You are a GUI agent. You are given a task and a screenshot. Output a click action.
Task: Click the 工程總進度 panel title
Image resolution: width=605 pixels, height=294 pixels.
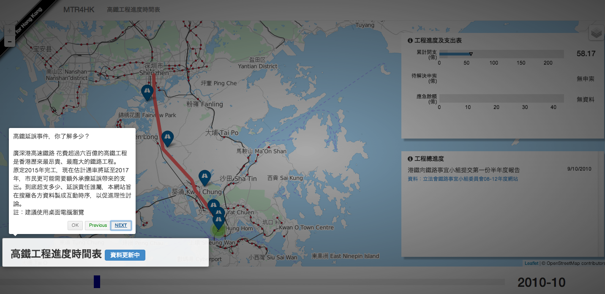pos(429,159)
